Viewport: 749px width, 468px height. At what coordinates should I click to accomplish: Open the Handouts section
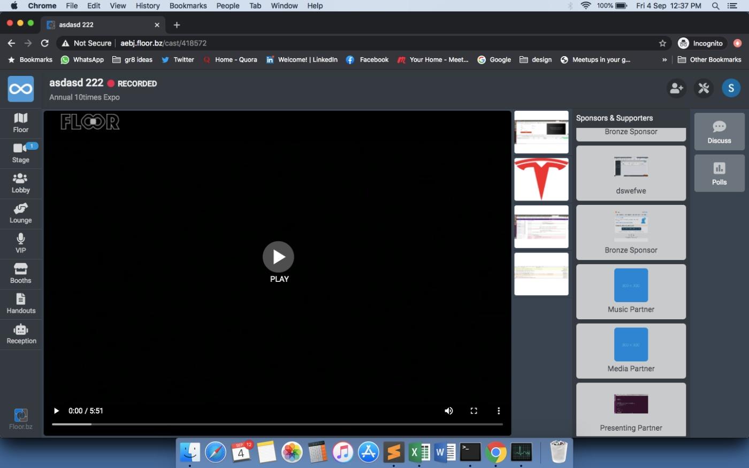click(21, 304)
